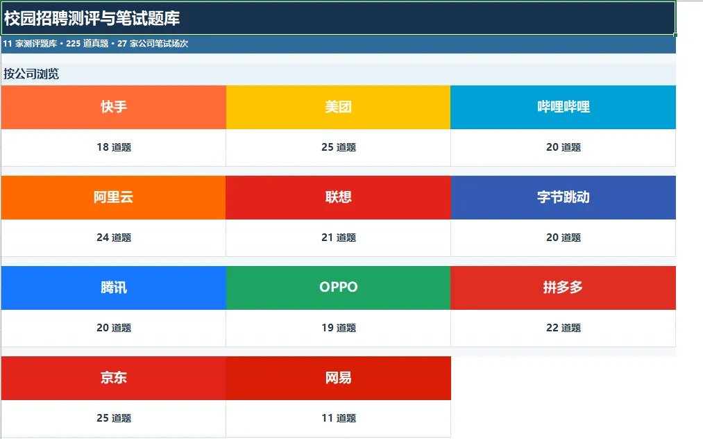Screen dimensions: 703x439
Task: Open the OPPO company card
Action: [338, 288]
